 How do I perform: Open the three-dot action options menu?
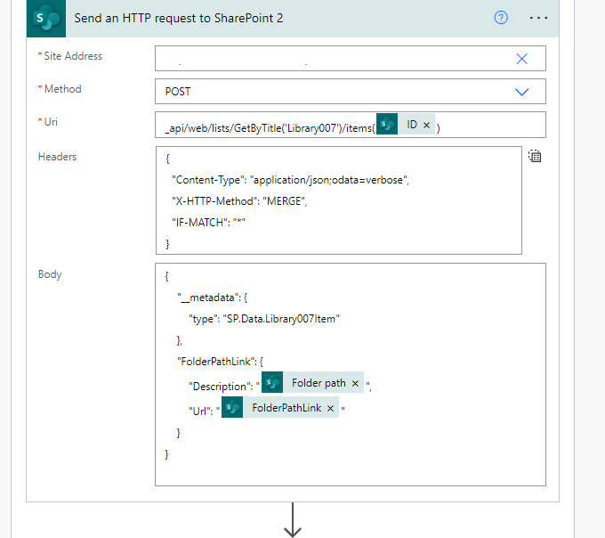[x=538, y=18]
